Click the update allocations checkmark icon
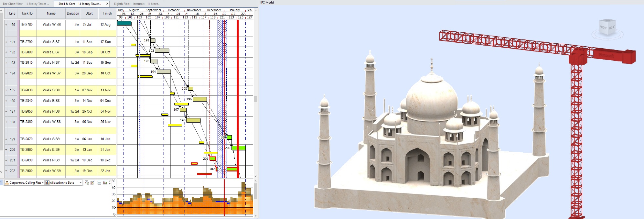Viewport: 644px width, 219px height. pyautogui.click(x=87, y=183)
